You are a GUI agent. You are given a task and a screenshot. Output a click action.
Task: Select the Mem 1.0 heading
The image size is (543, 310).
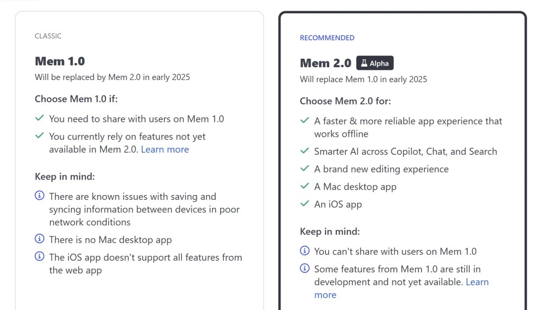pos(60,61)
